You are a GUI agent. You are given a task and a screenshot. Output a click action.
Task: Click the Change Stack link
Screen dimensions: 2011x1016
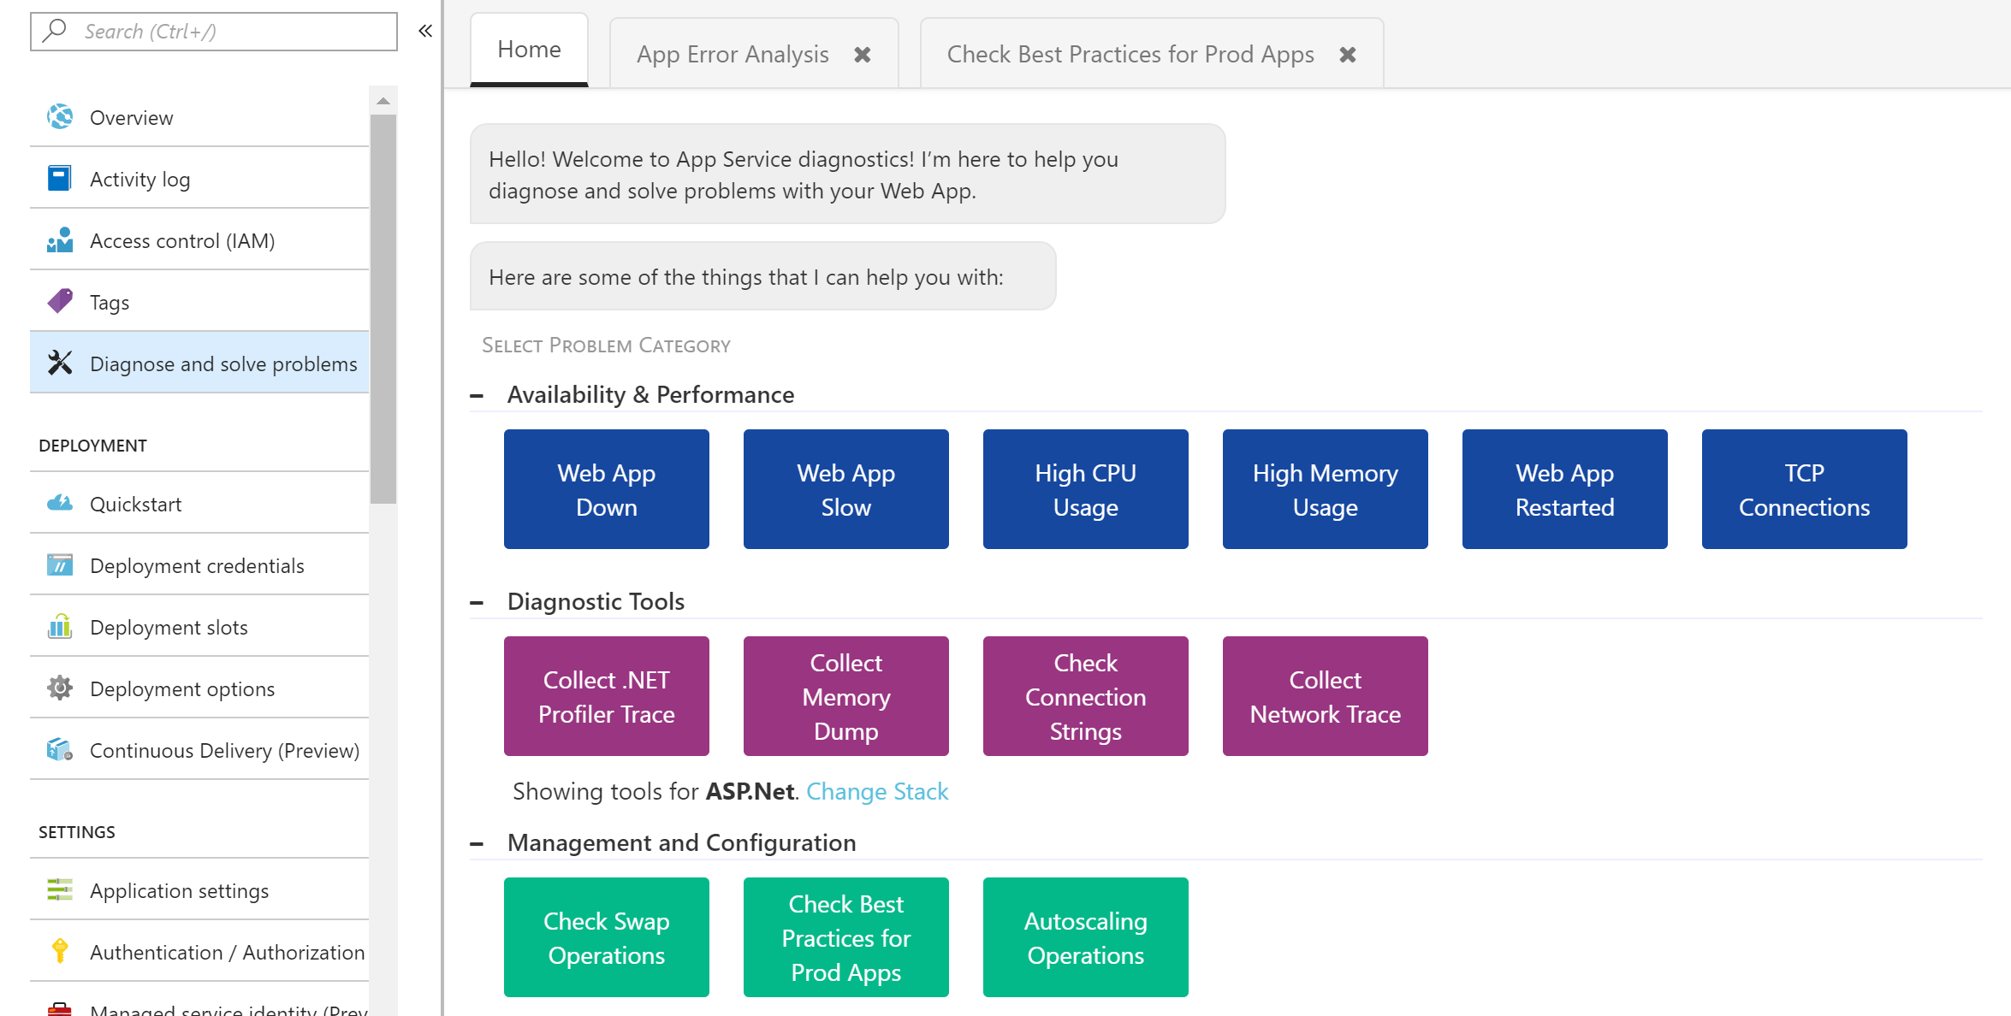point(877,791)
